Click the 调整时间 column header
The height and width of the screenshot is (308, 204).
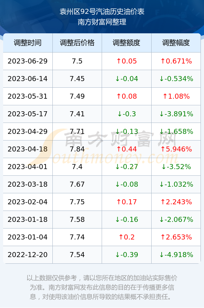(28, 43)
